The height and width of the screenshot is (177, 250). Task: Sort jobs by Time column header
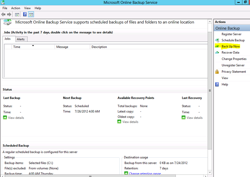click(33, 47)
